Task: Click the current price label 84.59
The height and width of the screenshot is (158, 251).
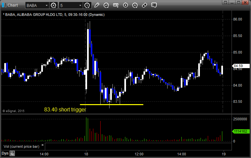Action: (x=241, y=66)
